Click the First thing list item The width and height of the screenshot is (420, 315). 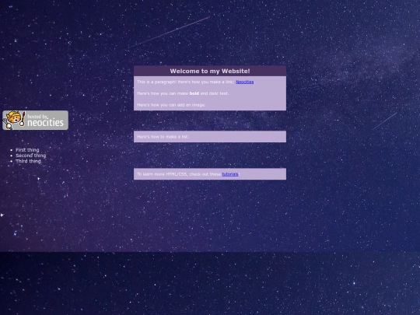pos(27,150)
